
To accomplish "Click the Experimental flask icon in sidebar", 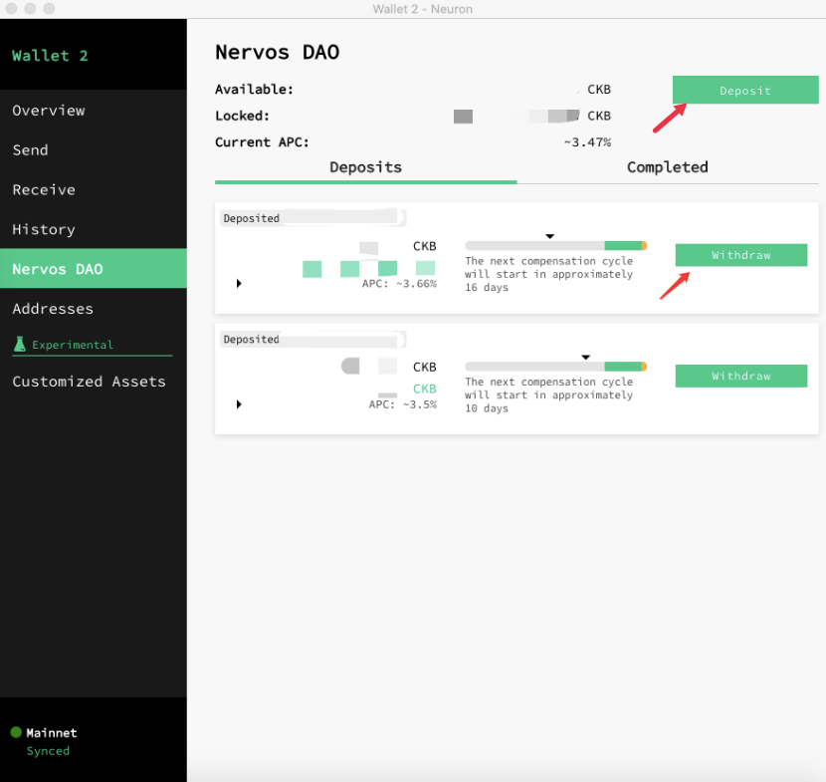I will pyautogui.click(x=21, y=345).
